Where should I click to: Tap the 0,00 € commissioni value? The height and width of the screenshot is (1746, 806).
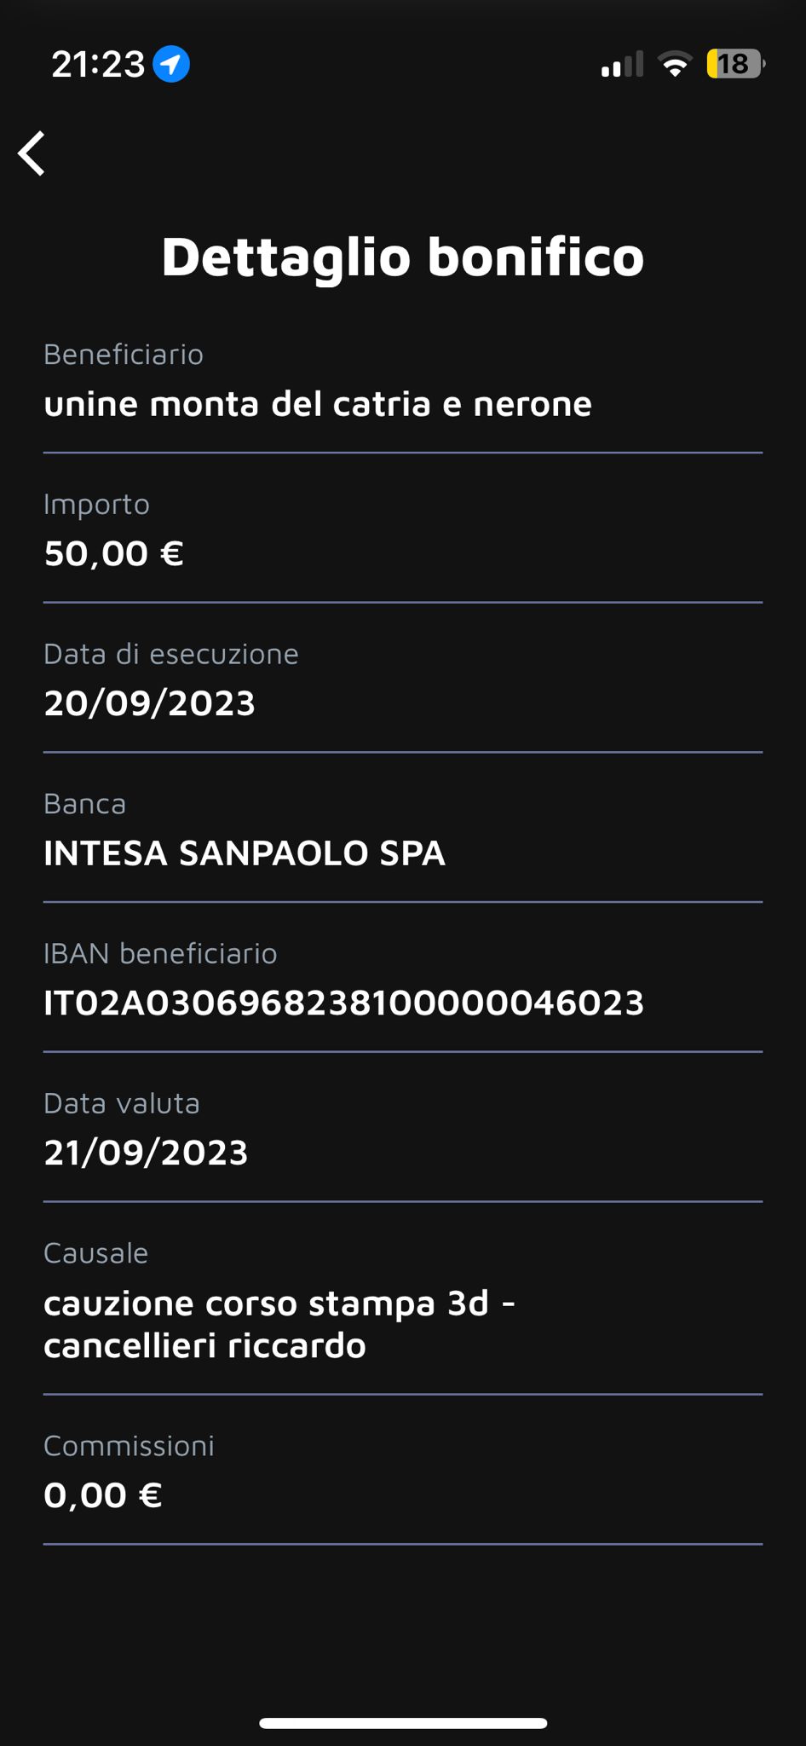103,1495
